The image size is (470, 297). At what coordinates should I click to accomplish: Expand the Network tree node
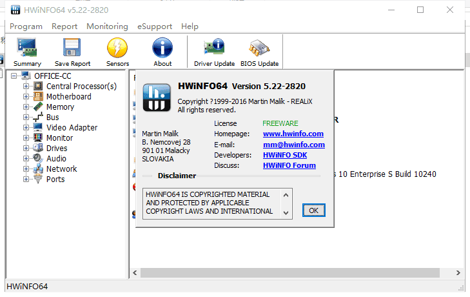(x=26, y=169)
